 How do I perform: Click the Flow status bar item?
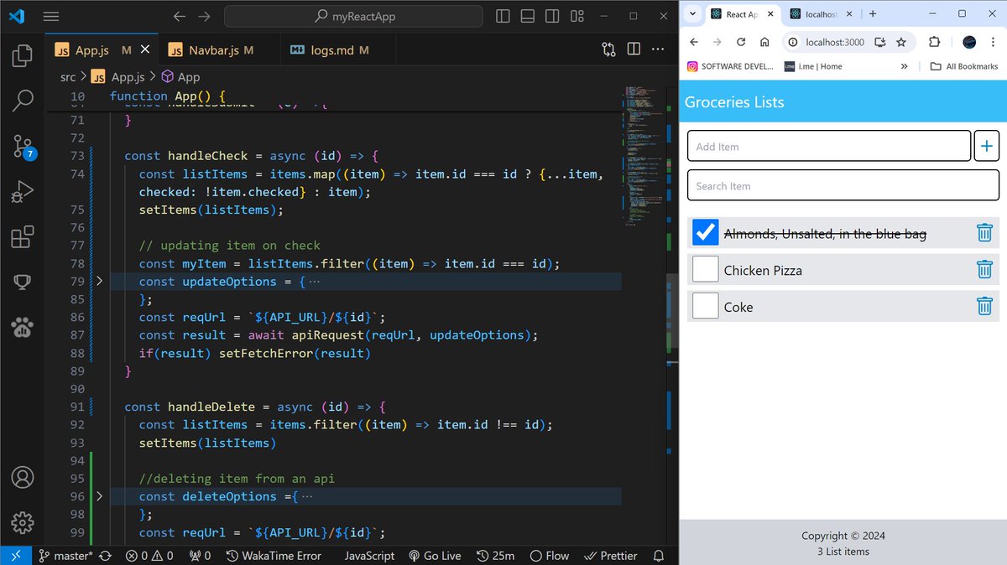coord(550,556)
